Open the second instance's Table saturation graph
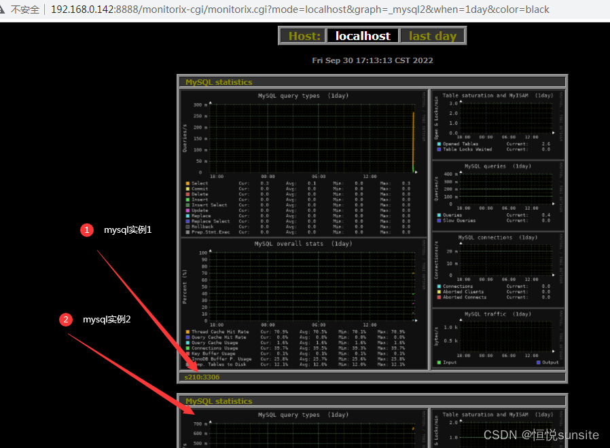The width and height of the screenshot is (610, 448). point(498,428)
